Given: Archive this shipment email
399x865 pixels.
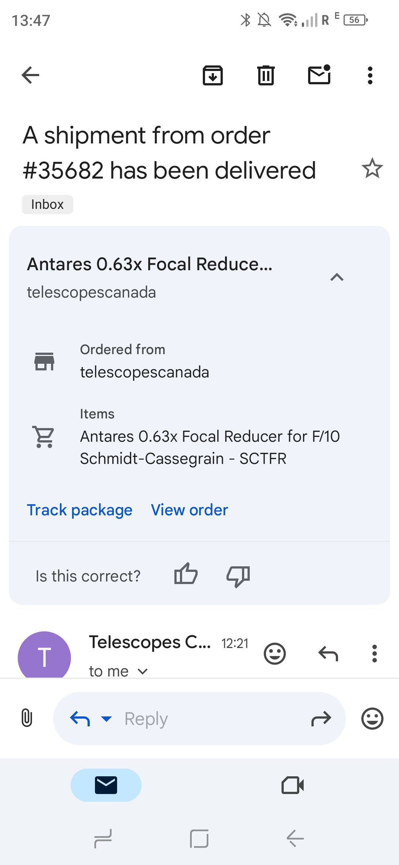Looking at the screenshot, I should pos(213,75).
